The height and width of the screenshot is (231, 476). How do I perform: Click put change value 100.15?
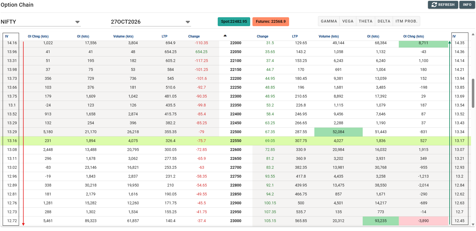pos(270,203)
